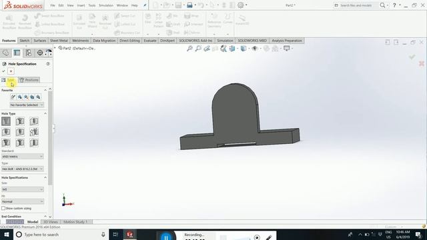This screenshot has width=427, height=240.
Task: Click Apply Defaults/No Favorites icon
Action: (13, 97)
